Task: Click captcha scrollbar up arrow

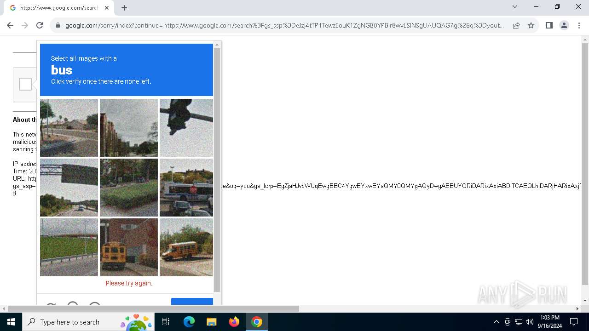Action: point(217,45)
